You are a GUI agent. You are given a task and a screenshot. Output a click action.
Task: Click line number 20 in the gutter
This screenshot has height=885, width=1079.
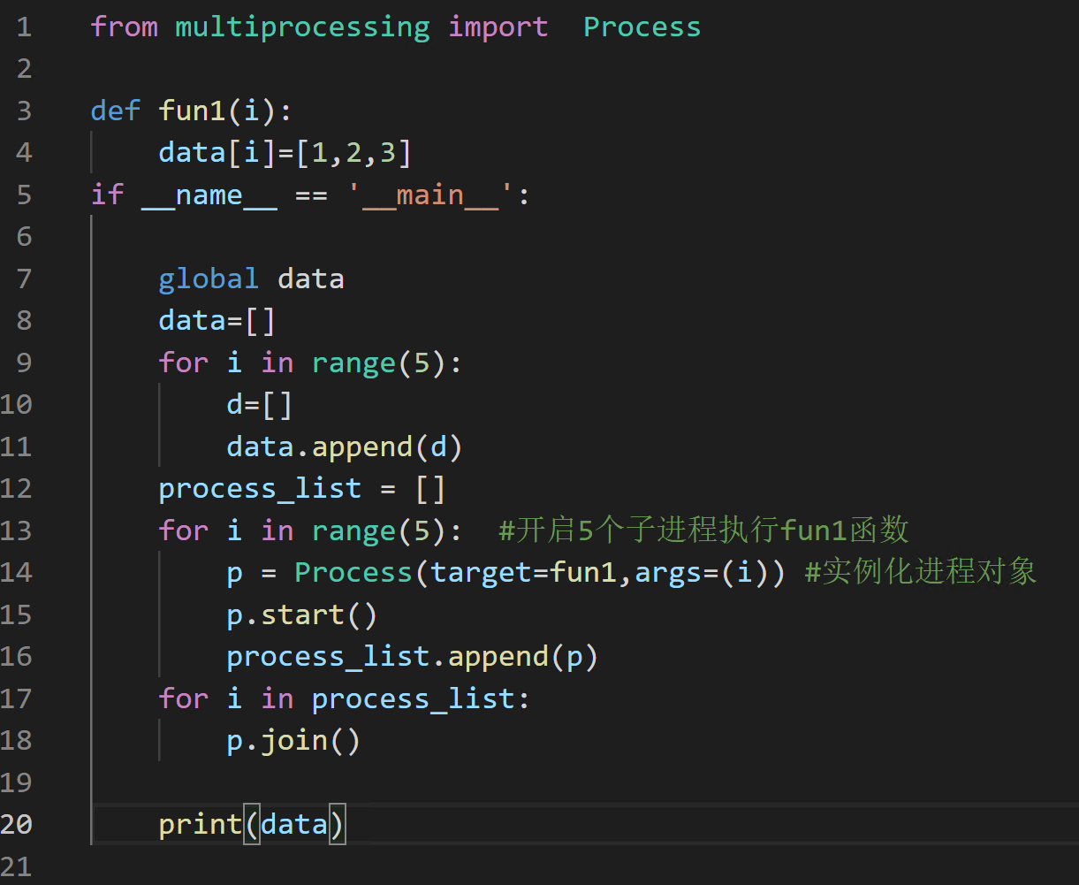(18, 825)
